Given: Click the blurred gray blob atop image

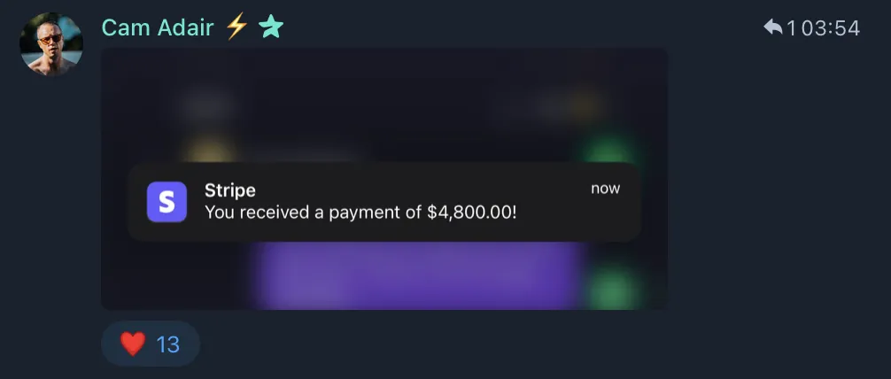Looking at the screenshot, I should click(206, 105).
